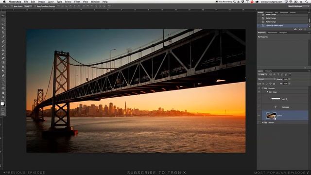Create new snapshot in History panel

300,29
